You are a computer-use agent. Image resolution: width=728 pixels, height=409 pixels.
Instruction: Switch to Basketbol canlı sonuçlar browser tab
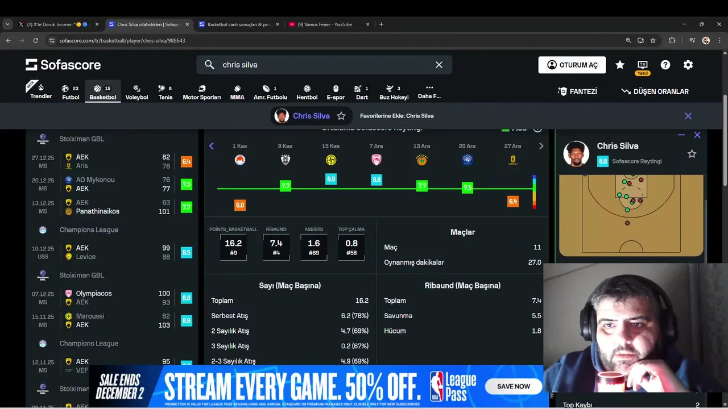pyautogui.click(x=239, y=24)
